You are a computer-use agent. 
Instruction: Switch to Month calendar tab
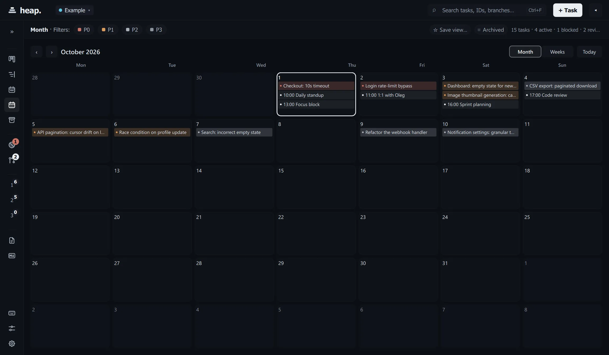pyautogui.click(x=525, y=52)
